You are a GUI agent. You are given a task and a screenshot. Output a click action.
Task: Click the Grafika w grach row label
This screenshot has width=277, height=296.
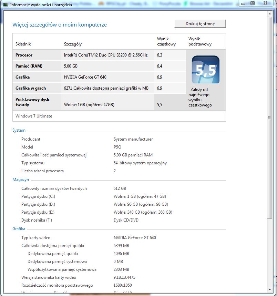coord(31,88)
